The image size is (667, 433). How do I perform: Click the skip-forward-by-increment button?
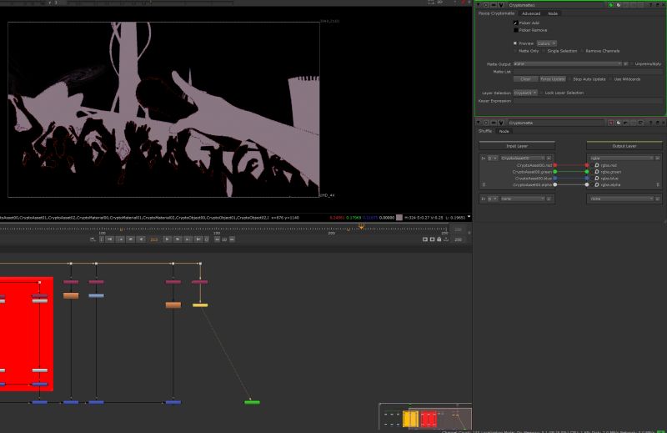coord(232,239)
